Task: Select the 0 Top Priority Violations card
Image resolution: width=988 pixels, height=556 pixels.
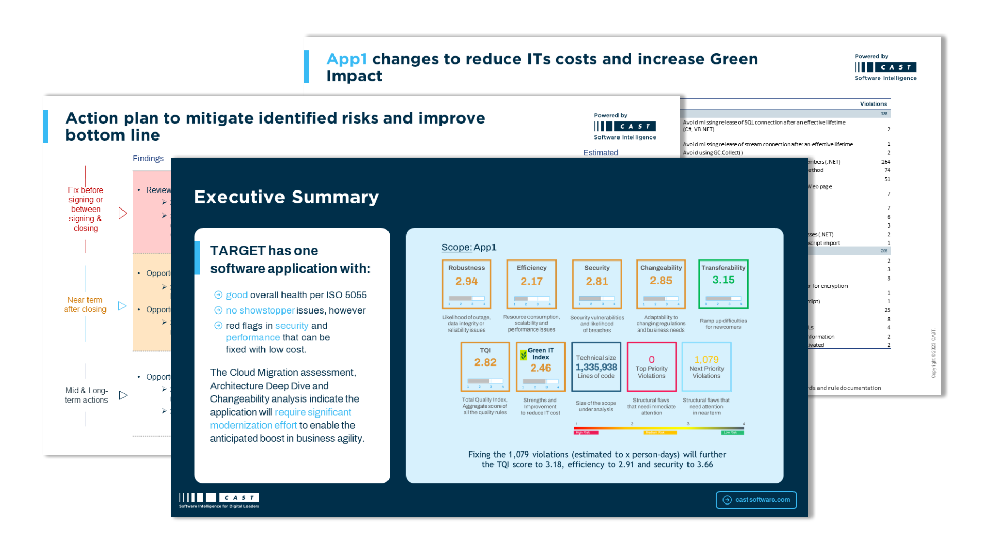Action: (x=651, y=367)
